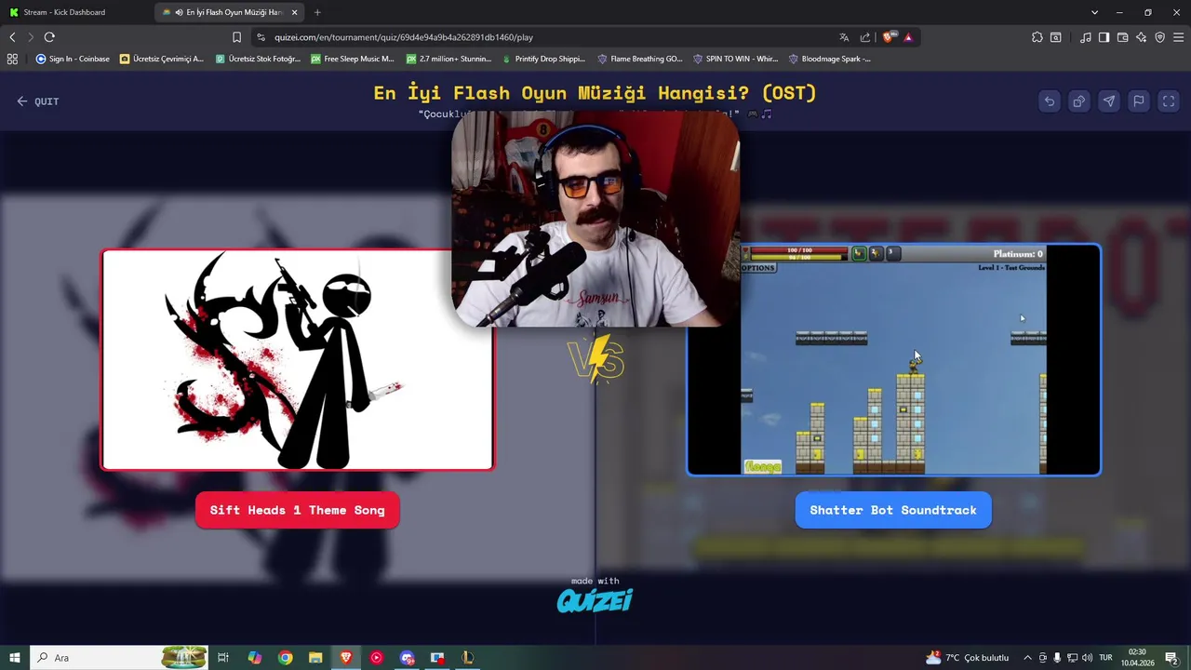1191x670 pixels.
Task: Open Copilot from the taskbar
Action: click(255, 658)
